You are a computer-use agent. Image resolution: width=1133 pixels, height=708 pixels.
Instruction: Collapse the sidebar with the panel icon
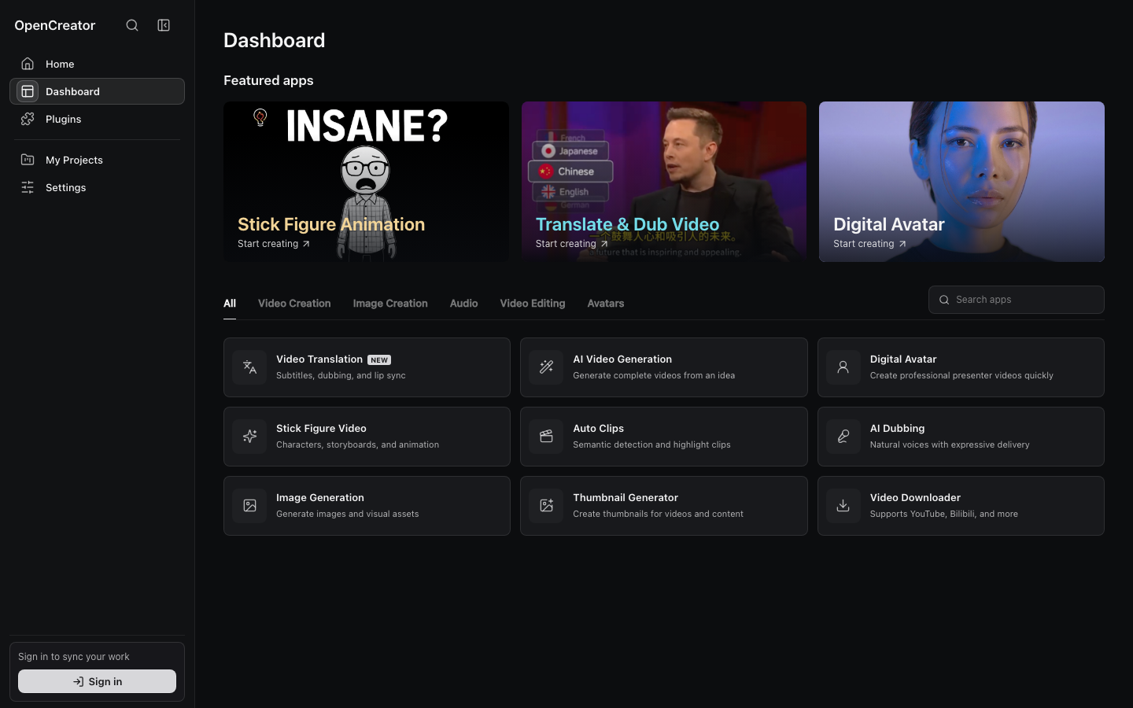(x=164, y=25)
